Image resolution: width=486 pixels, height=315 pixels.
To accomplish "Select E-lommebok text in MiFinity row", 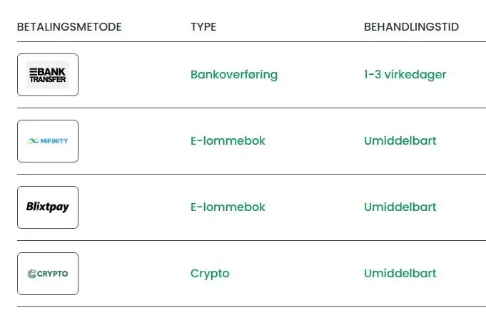I will click(228, 141).
